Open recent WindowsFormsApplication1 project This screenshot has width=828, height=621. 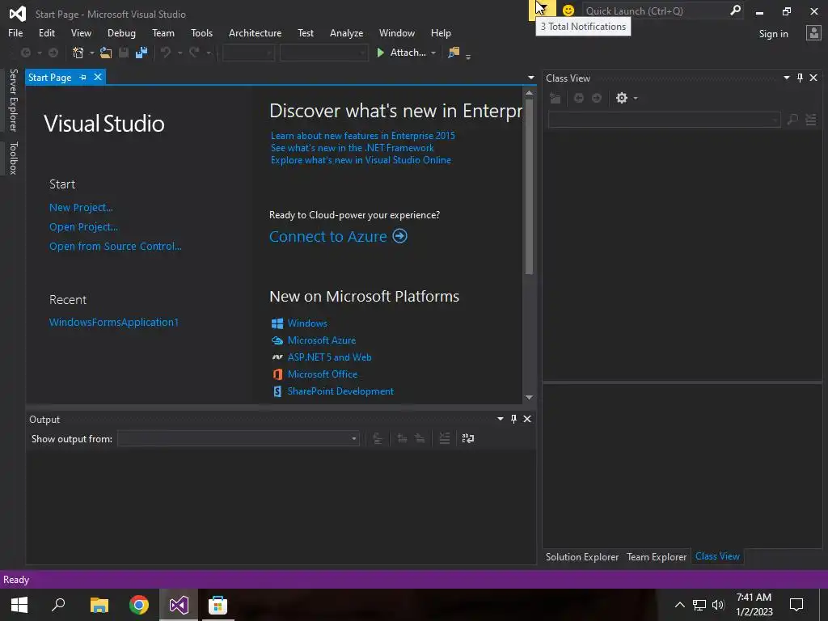tap(113, 322)
